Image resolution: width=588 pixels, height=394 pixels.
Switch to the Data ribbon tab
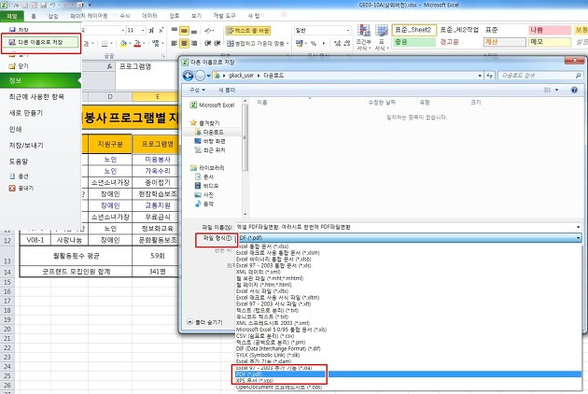pos(149,16)
